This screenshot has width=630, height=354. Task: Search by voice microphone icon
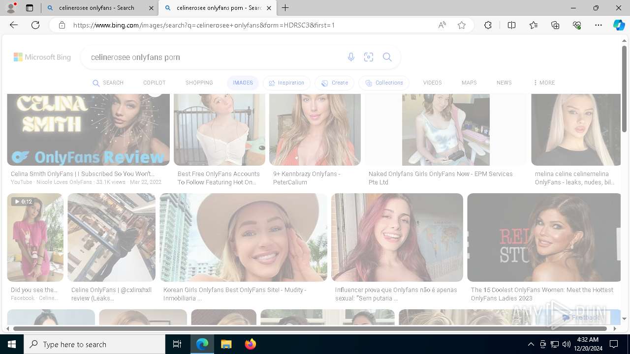[x=351, y=57]
